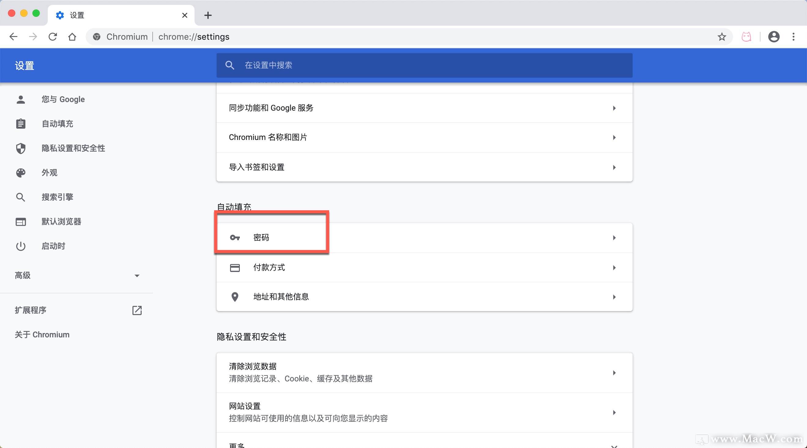Expand arrow on 导入书签和设置 row
This screenshot has height=448, width=807.
[614, 167]
